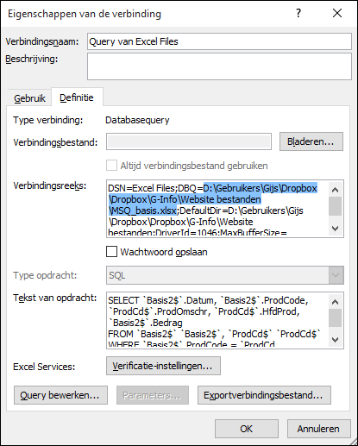Click the Excel Services label
The image size is (358, 446).
coord(44,367)
